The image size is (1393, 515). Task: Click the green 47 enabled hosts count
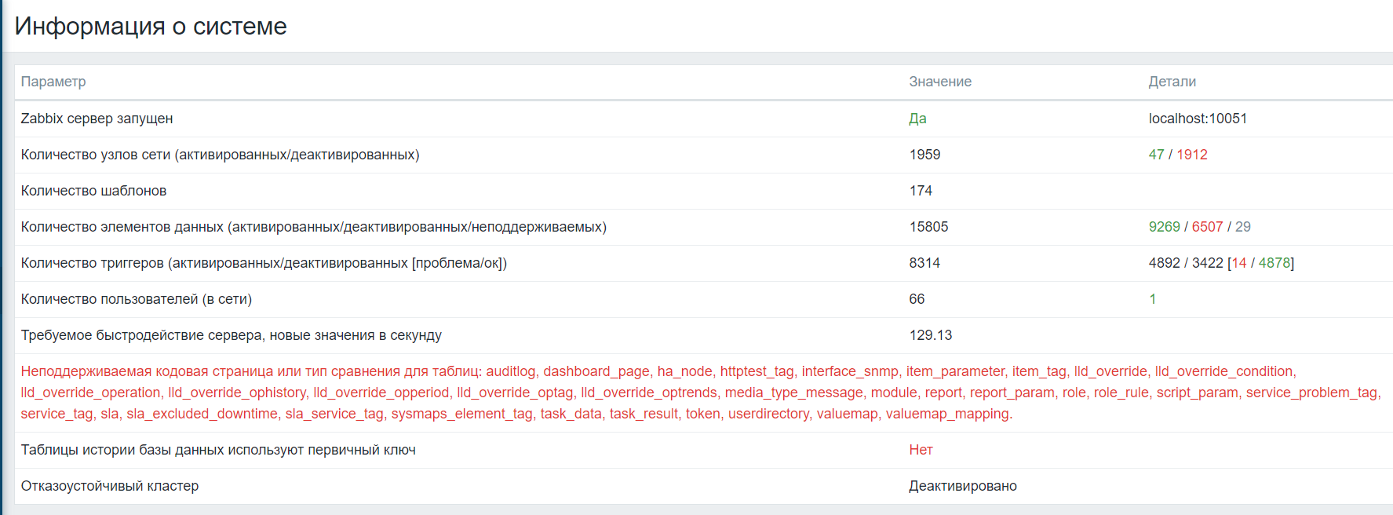[x=1156, y=155]
